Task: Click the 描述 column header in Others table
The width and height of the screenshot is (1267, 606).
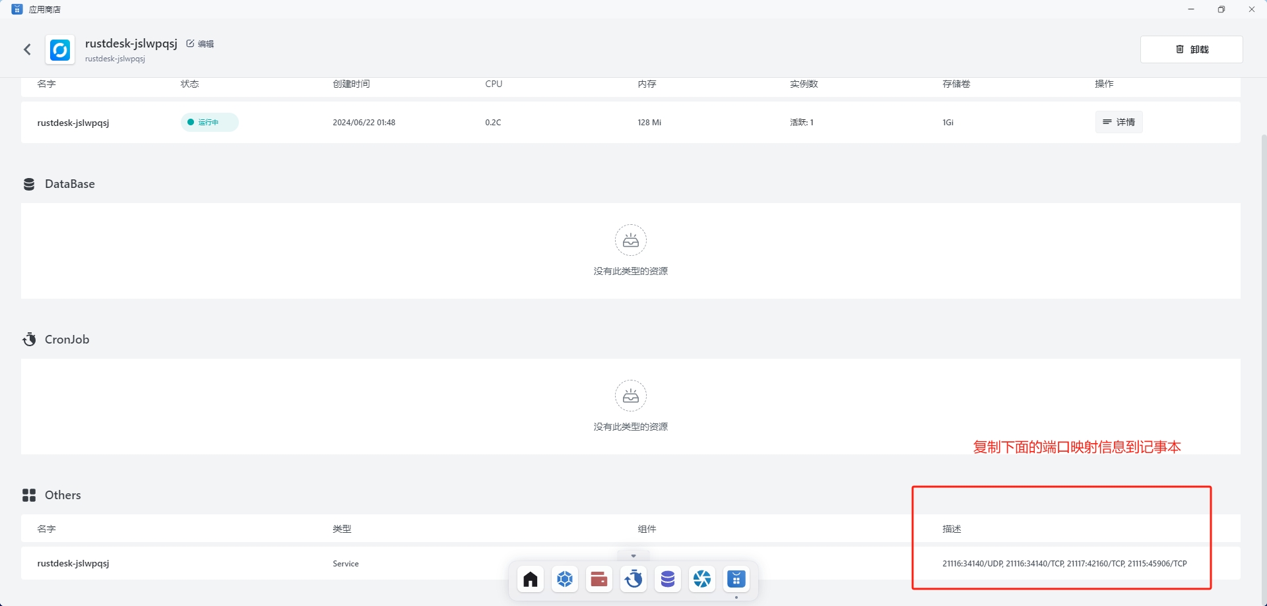Action: coord(952,529)
